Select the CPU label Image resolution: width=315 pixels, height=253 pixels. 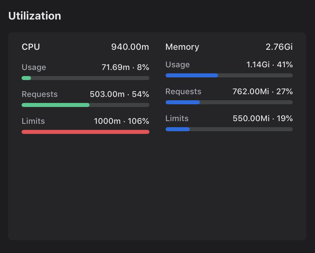tap(31, 47)
